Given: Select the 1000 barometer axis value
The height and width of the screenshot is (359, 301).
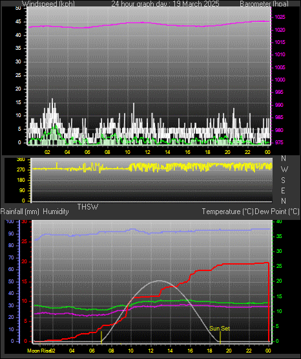Looking at the screenshot, I should pyautogui.click(x=280, y=80).
